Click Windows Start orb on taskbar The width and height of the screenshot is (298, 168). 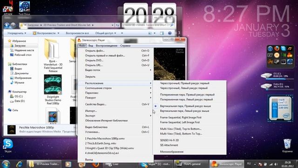click(x=6, y=164)
